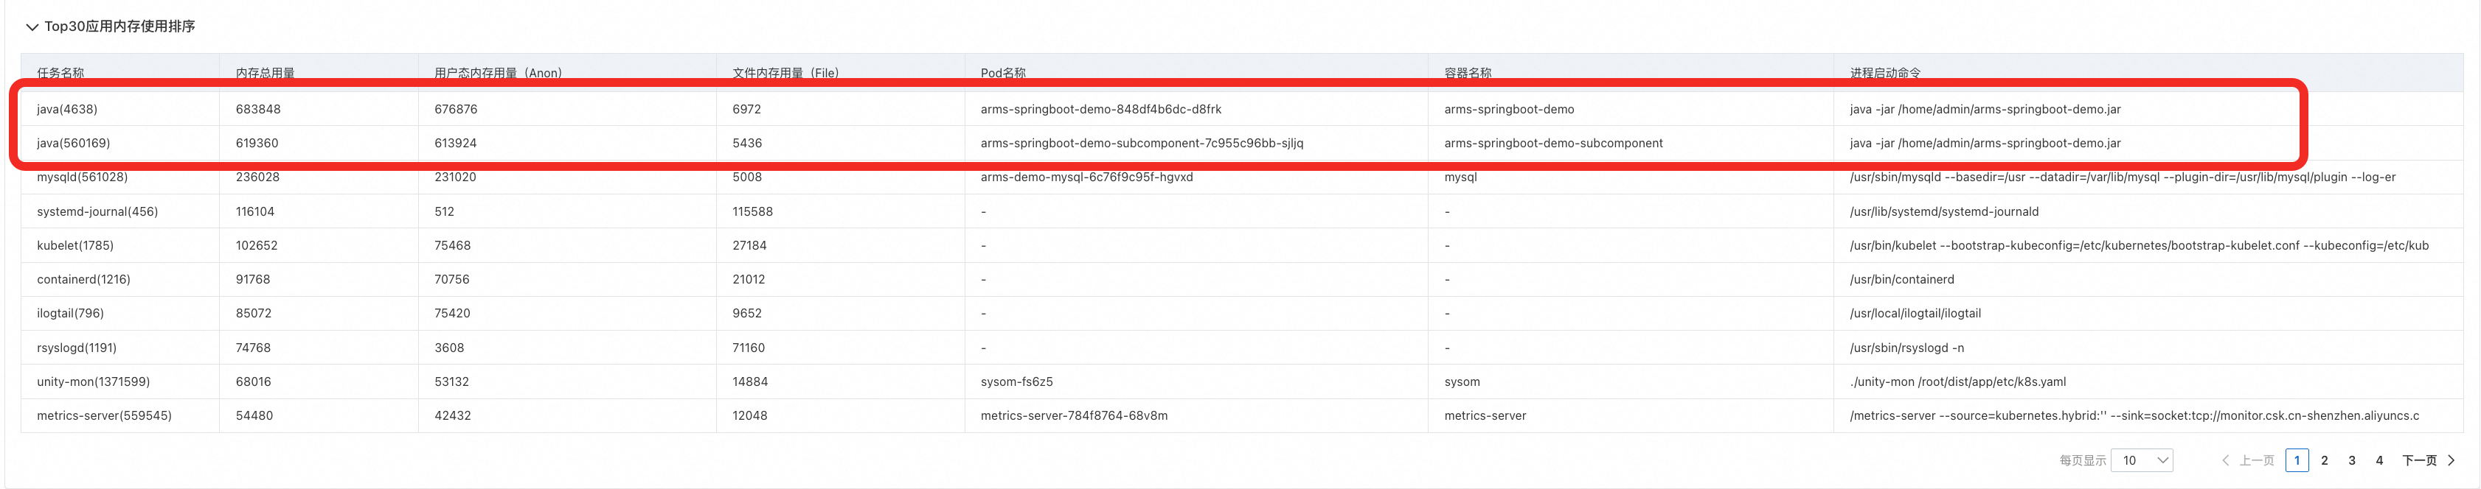
Task: Click total memory value 236028
Action: tap(257, 177)
